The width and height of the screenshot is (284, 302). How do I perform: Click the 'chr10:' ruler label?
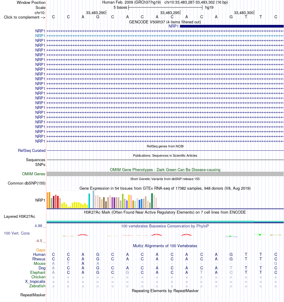coord(40,13)
